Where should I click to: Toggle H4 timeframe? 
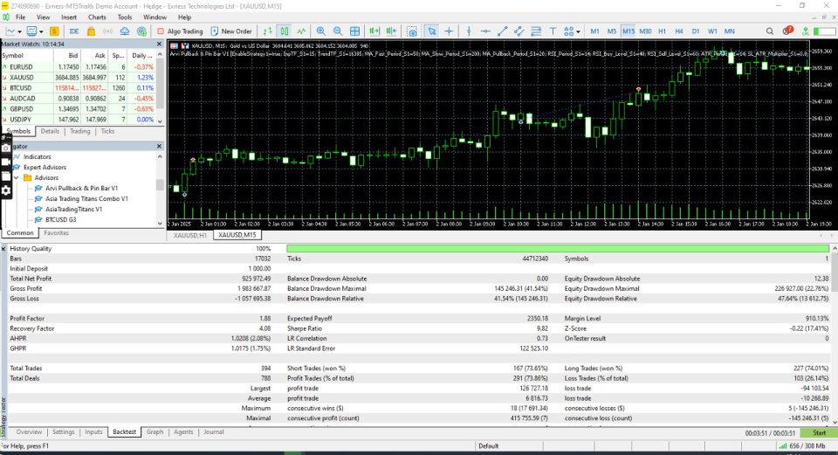pos(679,31)
